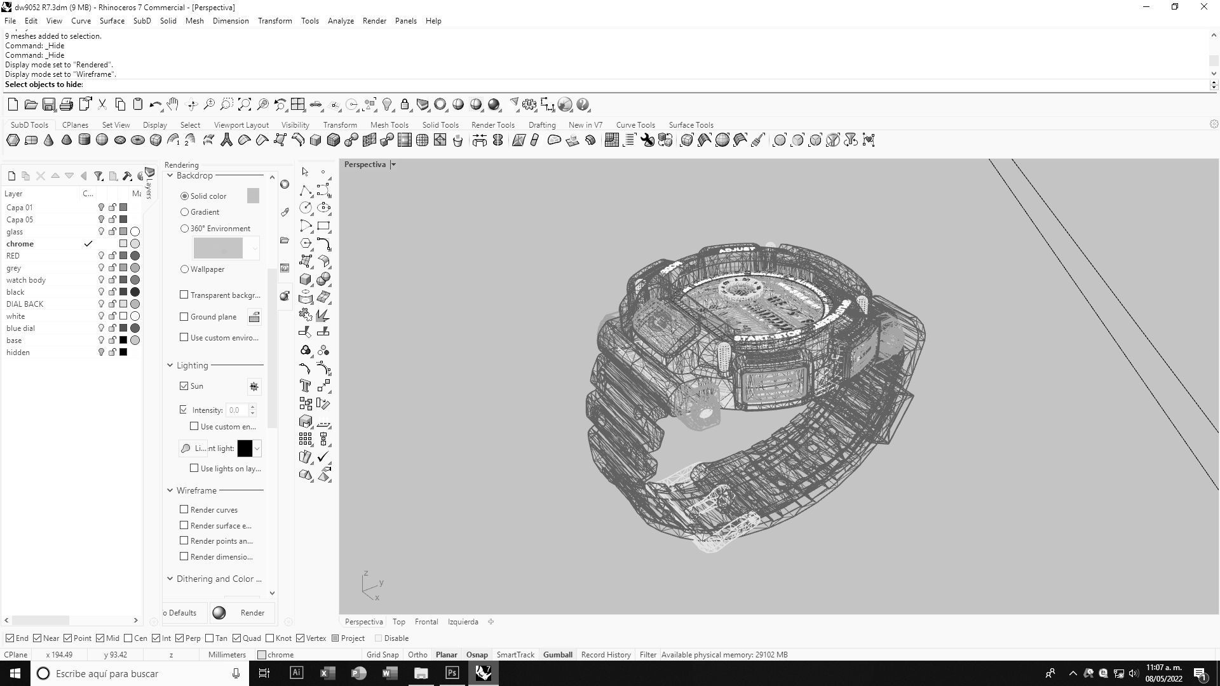Collapse the Lighting section

170,366
